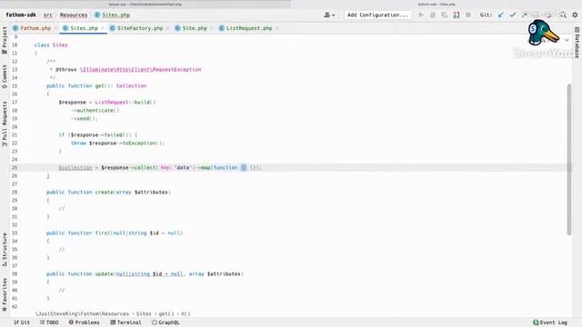
Task: Click the $collection variable on line 25
Action: click(x=75, y=167)
